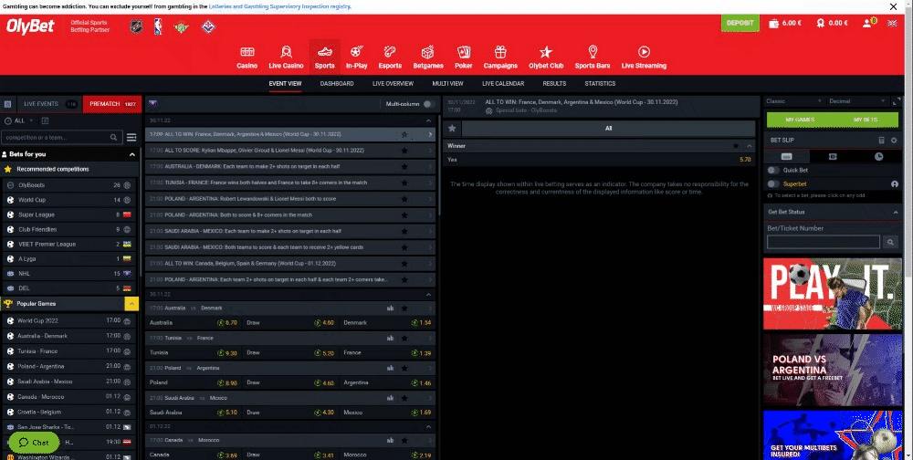Click the green Deposit button
The width and height of the screenshot is (913, 460).
(x=740, y=24)
